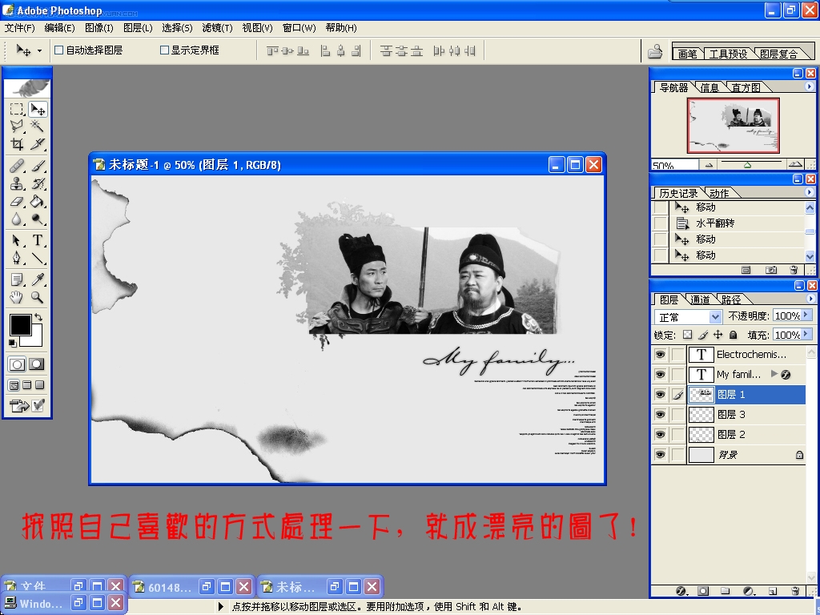This screenshot has height=615, width=820.
Task: Switch to 动作 tab
Action: (719, 193)
